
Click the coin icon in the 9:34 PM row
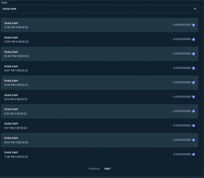[193, 82]
